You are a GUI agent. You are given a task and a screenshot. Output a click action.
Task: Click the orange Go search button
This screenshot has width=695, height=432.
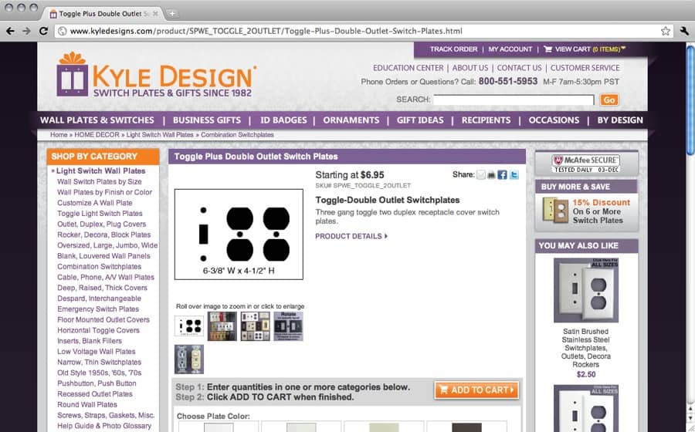tap(609, 100)
